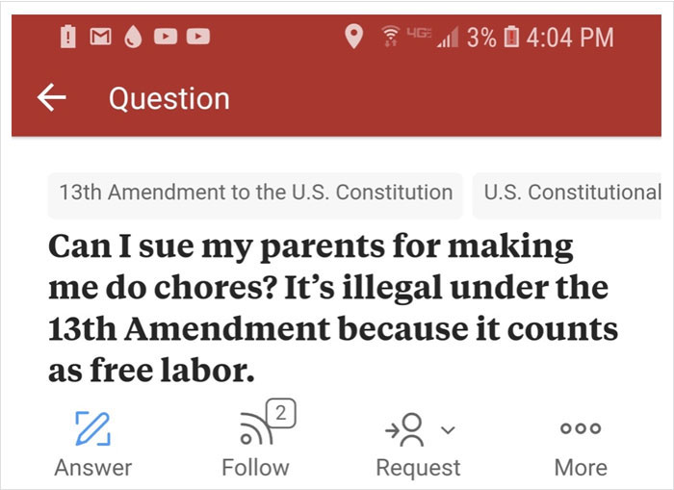Image resolution: width=674 pixels, height=490 pixels.
Task: Tap the location pin status icon
Action: point(354,37)
